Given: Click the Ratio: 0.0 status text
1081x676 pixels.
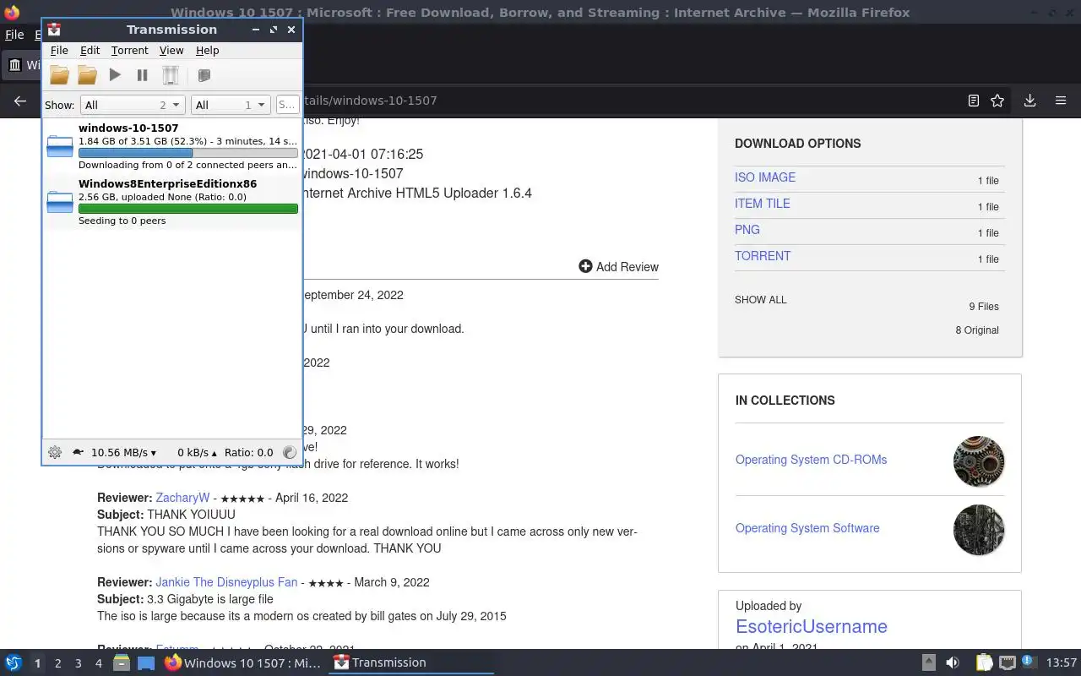Looking at the screenshot, I should 249,453.
